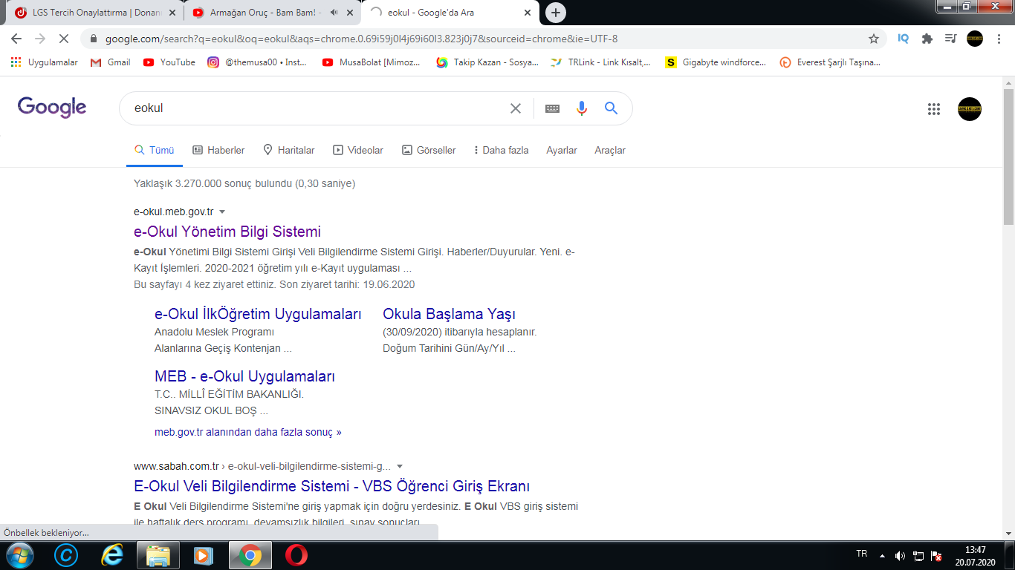Activate the voice search microphone icon
Image resolution: width=1015 pixels, height=570 pixels.
(x=581, y=108)
